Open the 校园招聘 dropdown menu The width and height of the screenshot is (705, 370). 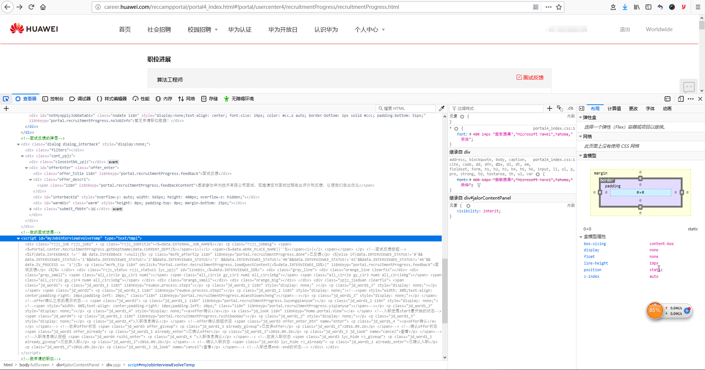click(203, 30)
